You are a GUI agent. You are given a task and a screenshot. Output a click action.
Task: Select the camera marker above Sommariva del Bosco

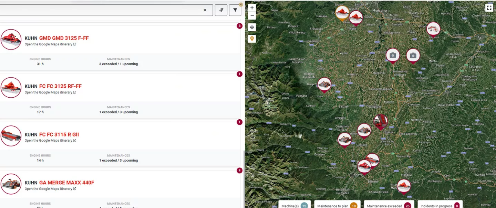[x=393, y=56]
